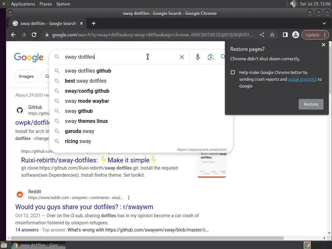Open a new tab with the plus icon

(x=94, y=23)
